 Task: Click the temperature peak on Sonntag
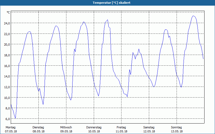[193, 16]
